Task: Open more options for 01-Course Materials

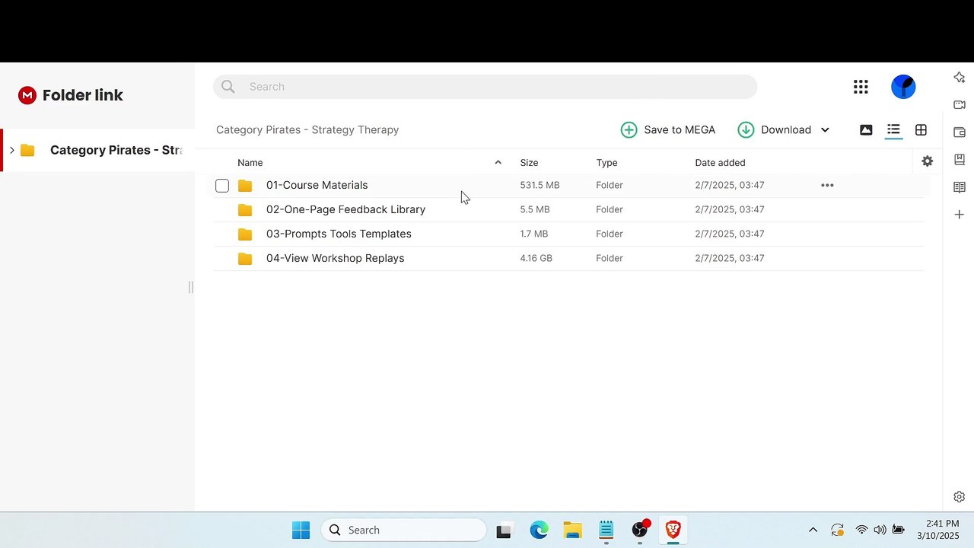Action: [x=827, y=185]
